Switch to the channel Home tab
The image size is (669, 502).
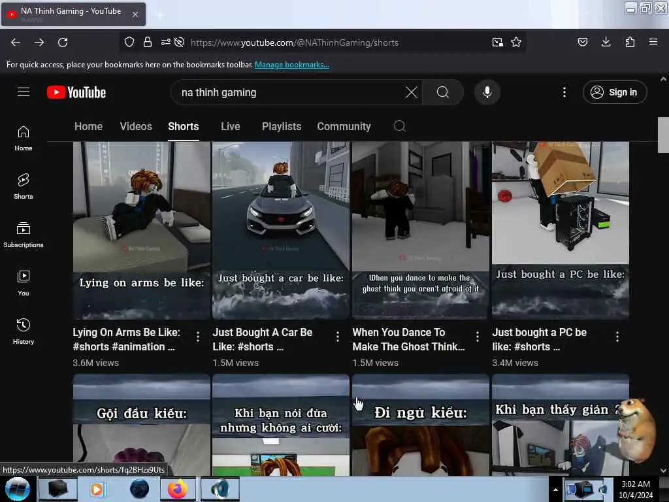[x=88, y=126]
